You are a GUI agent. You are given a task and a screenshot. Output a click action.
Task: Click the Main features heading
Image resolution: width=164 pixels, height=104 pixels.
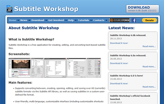[20, 83]
